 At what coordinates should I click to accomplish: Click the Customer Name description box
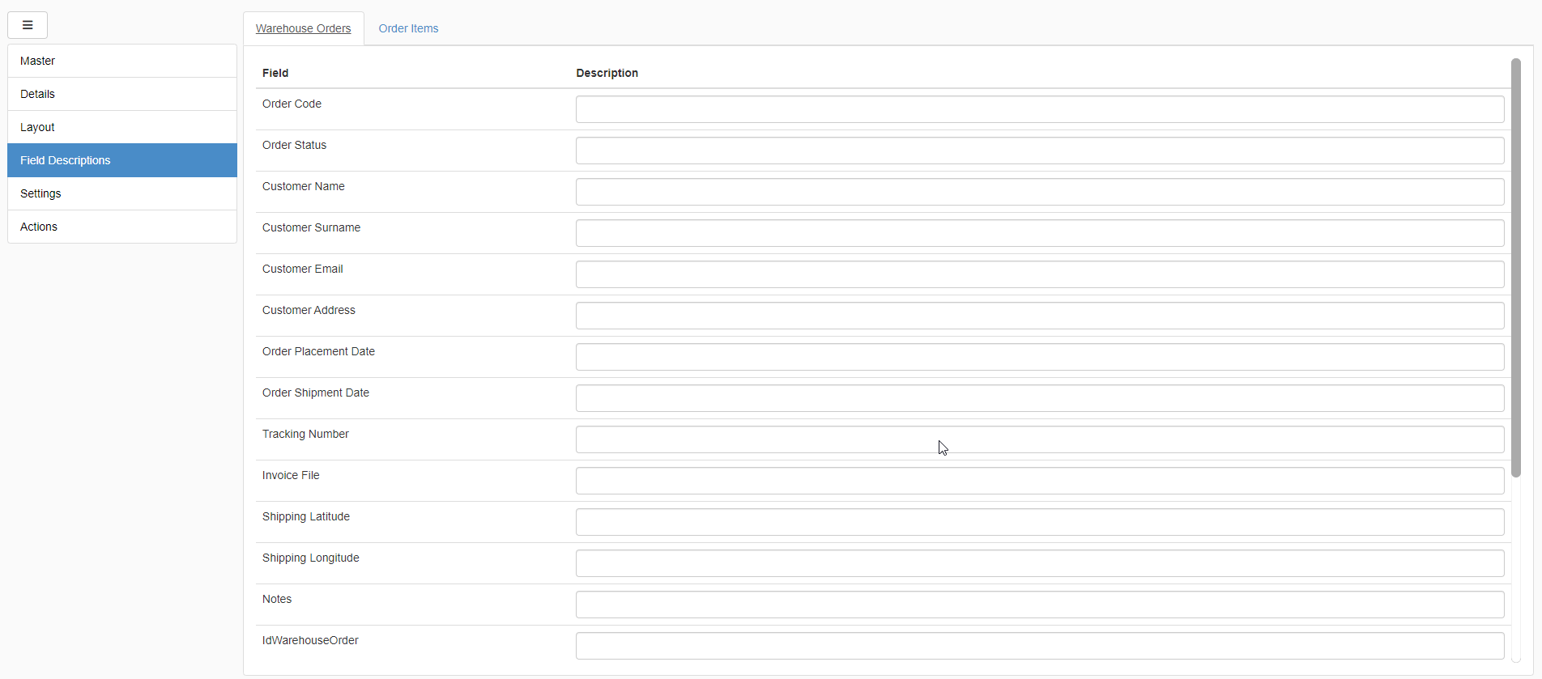click(1039, 192)
